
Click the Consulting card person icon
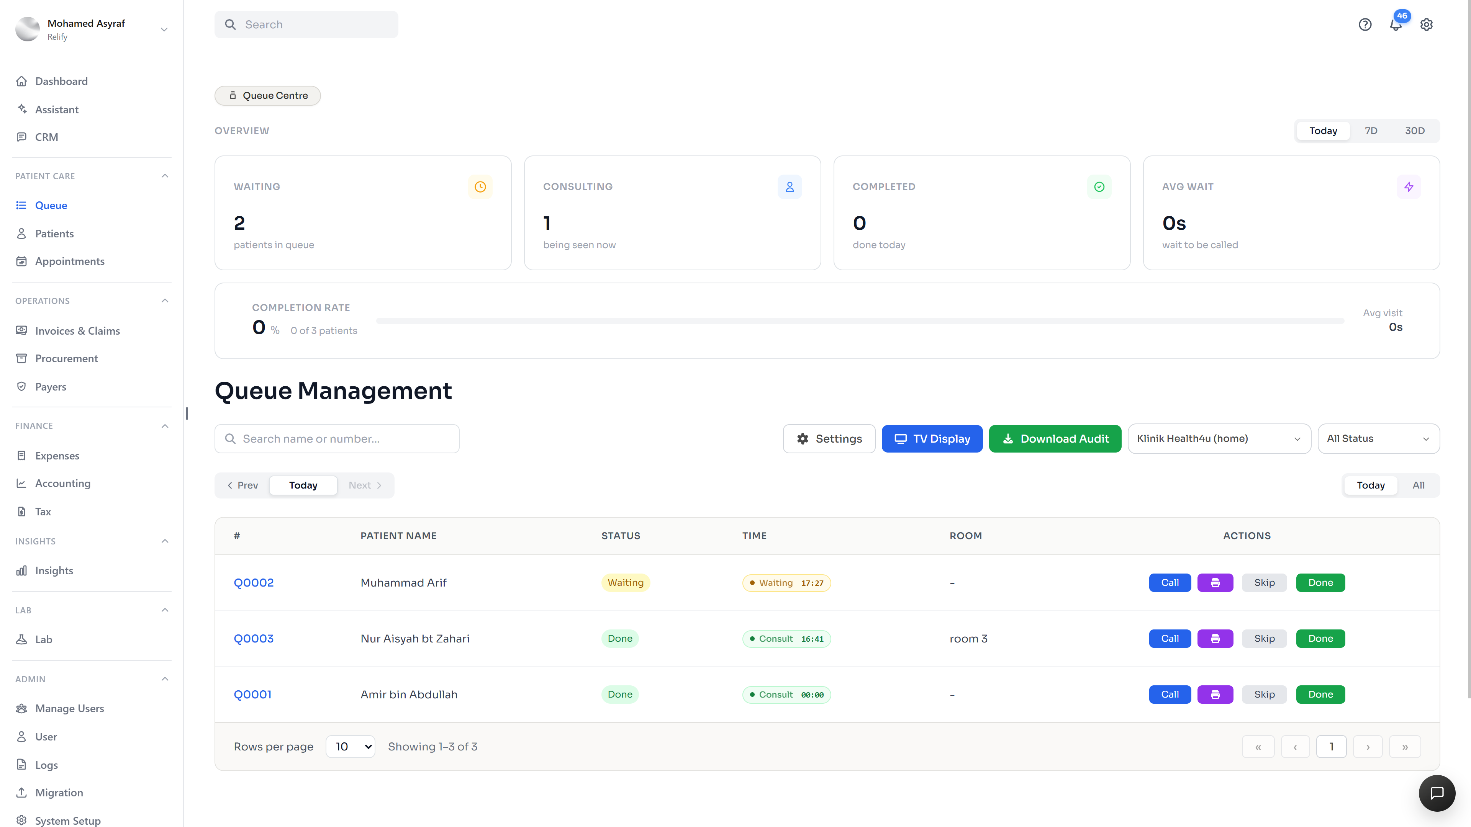[790, 186]
